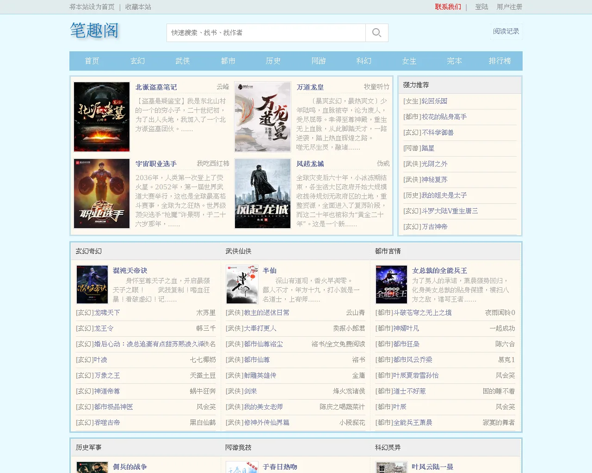Open 龙王令 in 玄幻 list
Viewport: 592px width, 473px height.
(104, 328)
